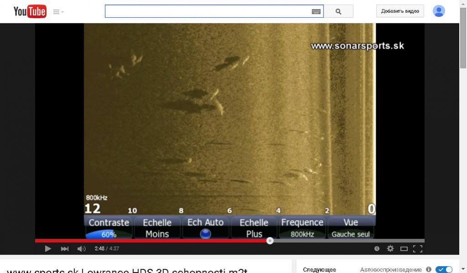Click the video progress bar scrubber
This screenshot has width=467, height=273.
tap(270, 241)
